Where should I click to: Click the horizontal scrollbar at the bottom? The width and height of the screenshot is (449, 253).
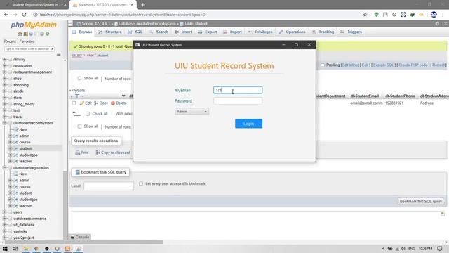(83, 242)
